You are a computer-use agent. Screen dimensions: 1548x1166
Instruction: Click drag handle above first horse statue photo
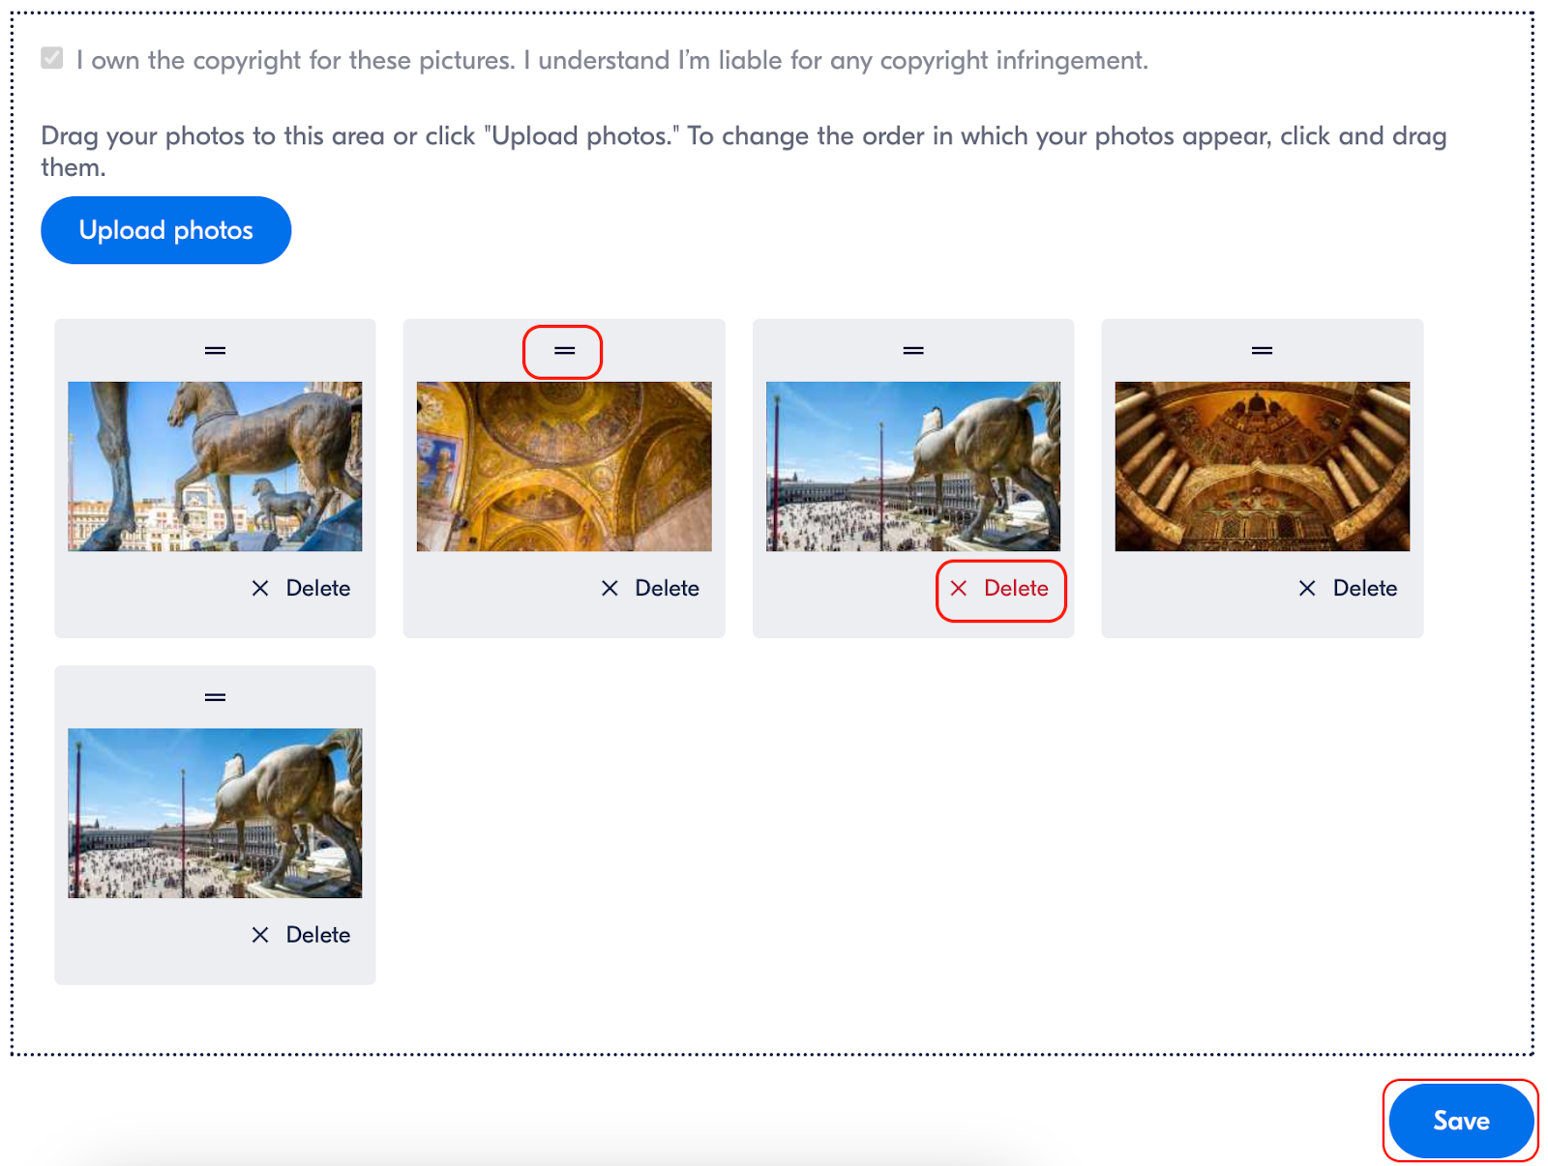(x=215, y=350)
